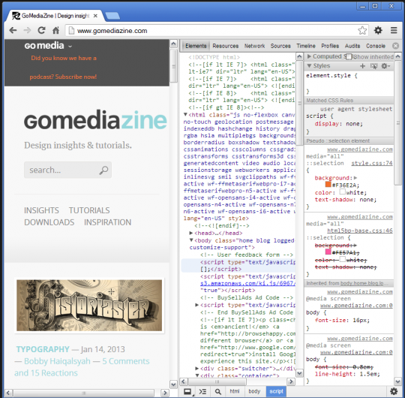Collapse the div class container node
The image size is (405, 398).
coord(196,375)
